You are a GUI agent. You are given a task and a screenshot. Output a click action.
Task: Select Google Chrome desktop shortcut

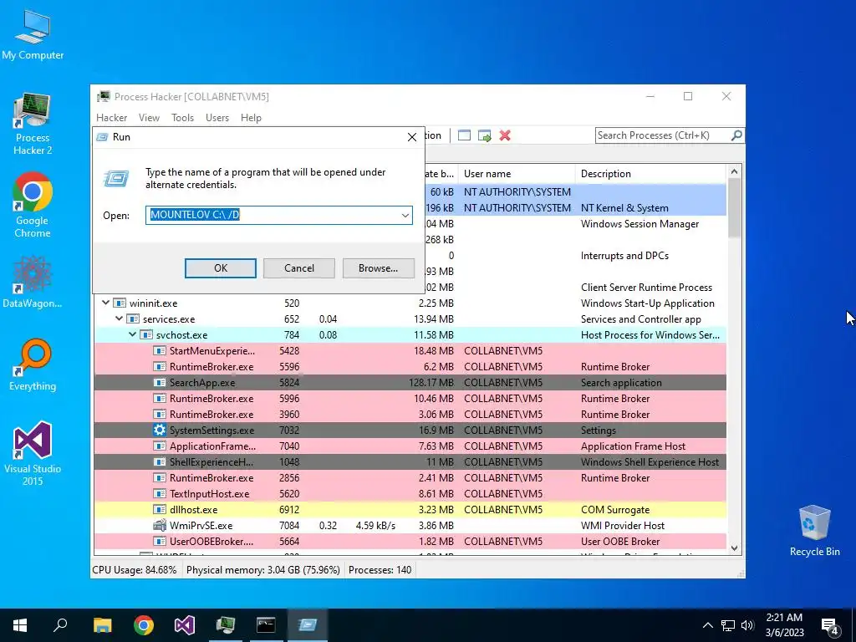pos(33,205)
